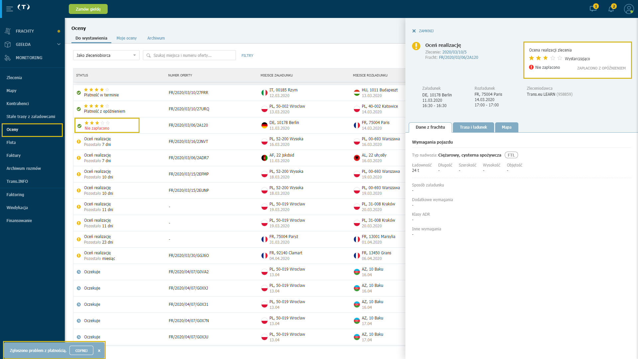This screenshot has width=638, height=359.
Task: Dismiss the payment problem notification
Action: (99, 351)
